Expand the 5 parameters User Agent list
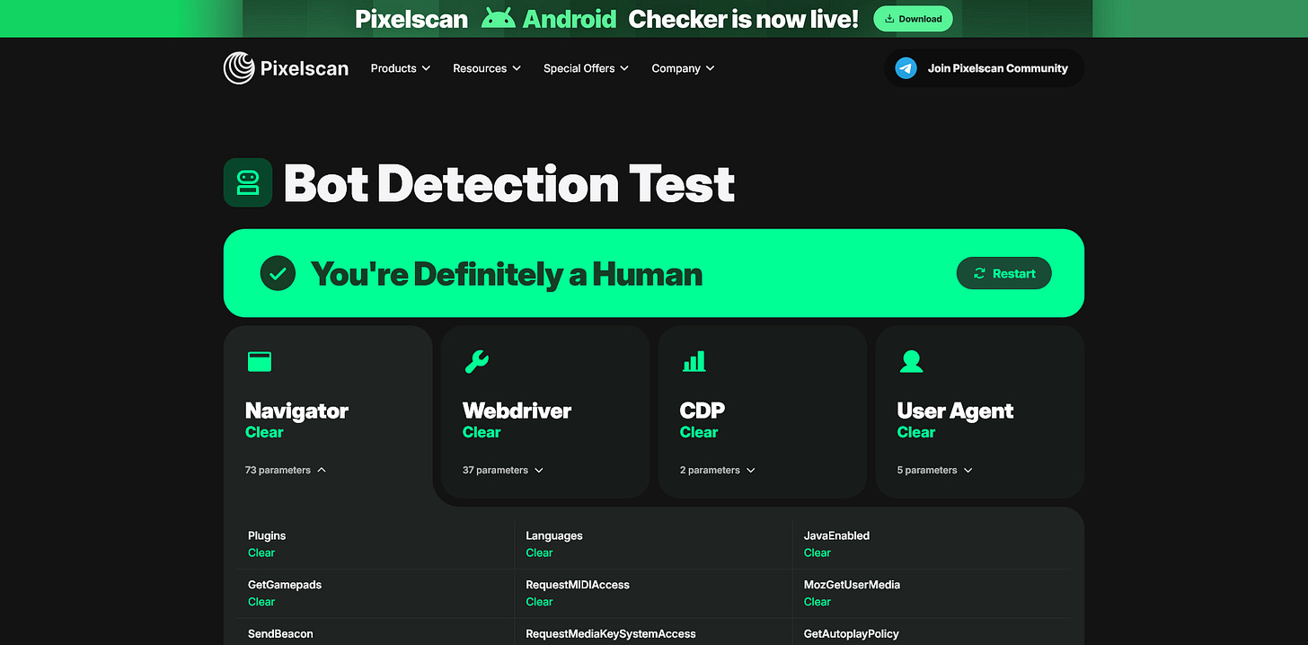Viewport: 1308px width, 645px height. pyautogui.click(x=935, y=470)
